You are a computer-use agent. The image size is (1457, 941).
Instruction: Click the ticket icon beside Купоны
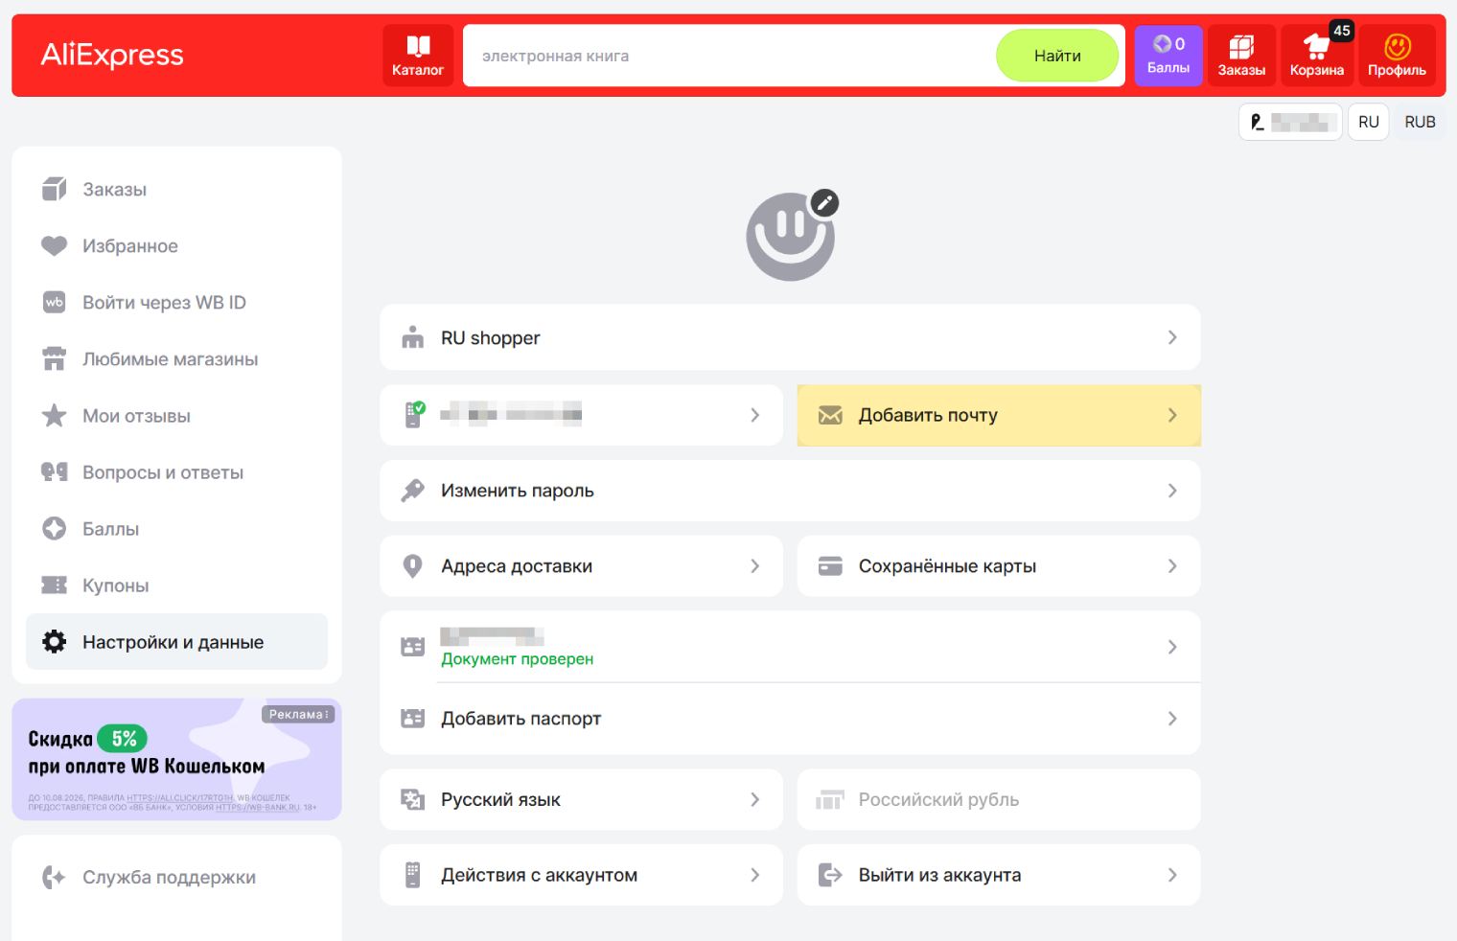[x=55, y=585]
